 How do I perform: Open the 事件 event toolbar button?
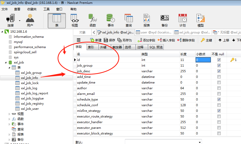(x=111, y=21)
